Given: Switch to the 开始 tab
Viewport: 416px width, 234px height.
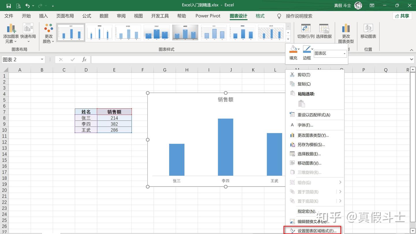Looking at the screenshot, I should [x=26, y=16].
